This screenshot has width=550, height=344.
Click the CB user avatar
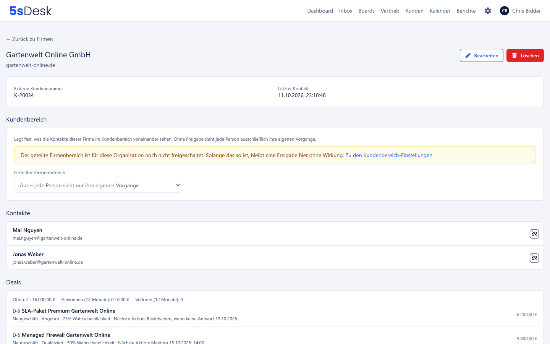click(x=505, y=11)
